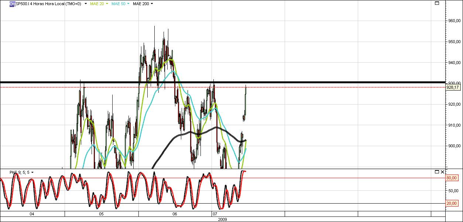Click the 06 month label on time axis
This screenshot has width=463, height=222.
click(x=175, y=214)
